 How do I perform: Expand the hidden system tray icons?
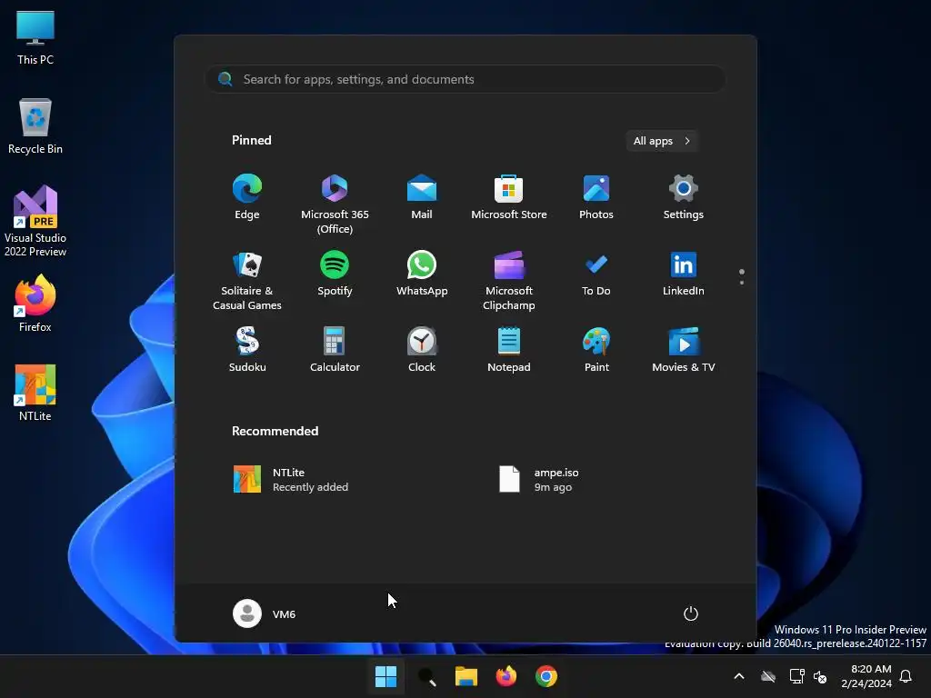(739, 676)
